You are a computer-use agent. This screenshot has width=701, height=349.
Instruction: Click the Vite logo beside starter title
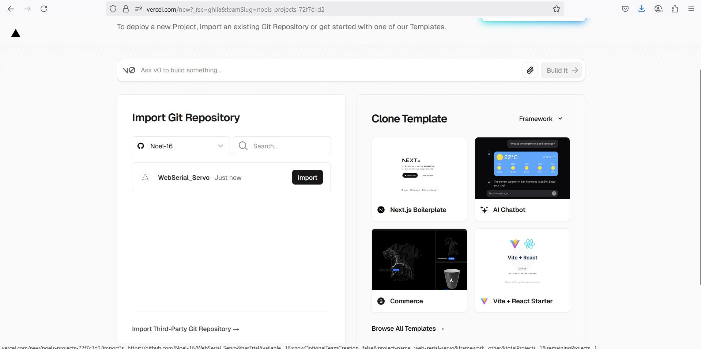pyautogui.click(x=484, y=301)
